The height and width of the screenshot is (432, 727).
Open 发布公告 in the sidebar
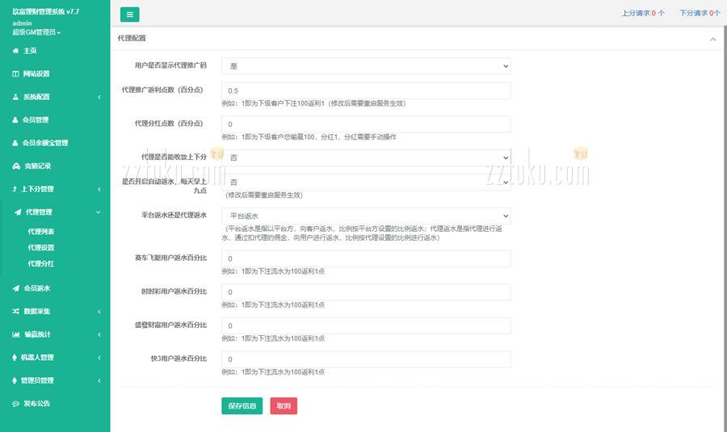tap(36, 403)
